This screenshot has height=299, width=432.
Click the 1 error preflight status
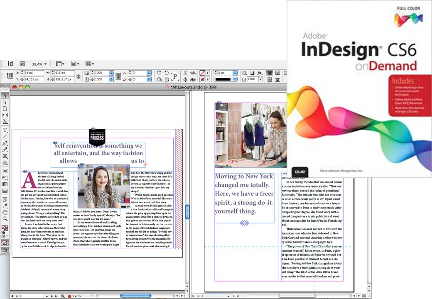pyautogui.click(x=77, y=296)
